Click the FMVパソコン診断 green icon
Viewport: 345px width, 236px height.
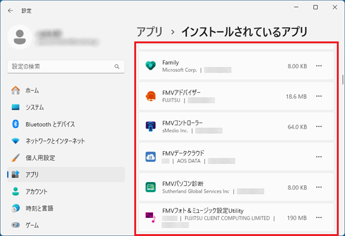[x=151, y=187]
